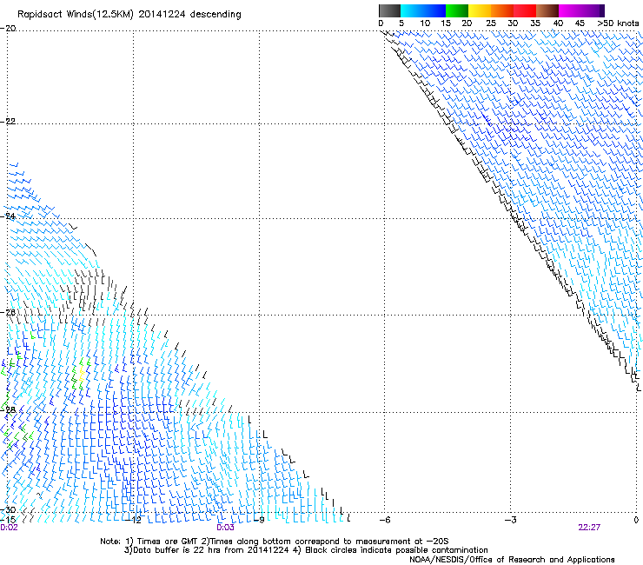The width and height of the screenshot is (643, 565).
Task: Select the brown 35-40 knots legend segment
Action: [547, 10]
